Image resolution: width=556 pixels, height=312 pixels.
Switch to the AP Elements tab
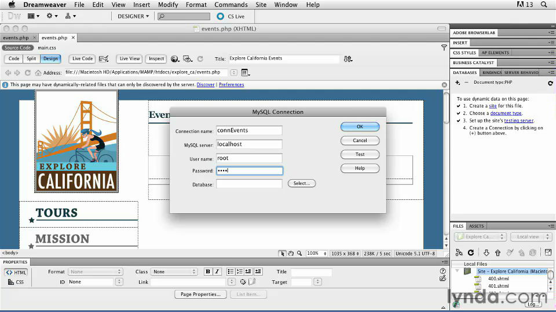pyautogui.click(x=495, y=53)
